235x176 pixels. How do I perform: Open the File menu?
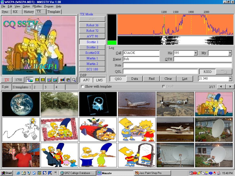(3, 6)
